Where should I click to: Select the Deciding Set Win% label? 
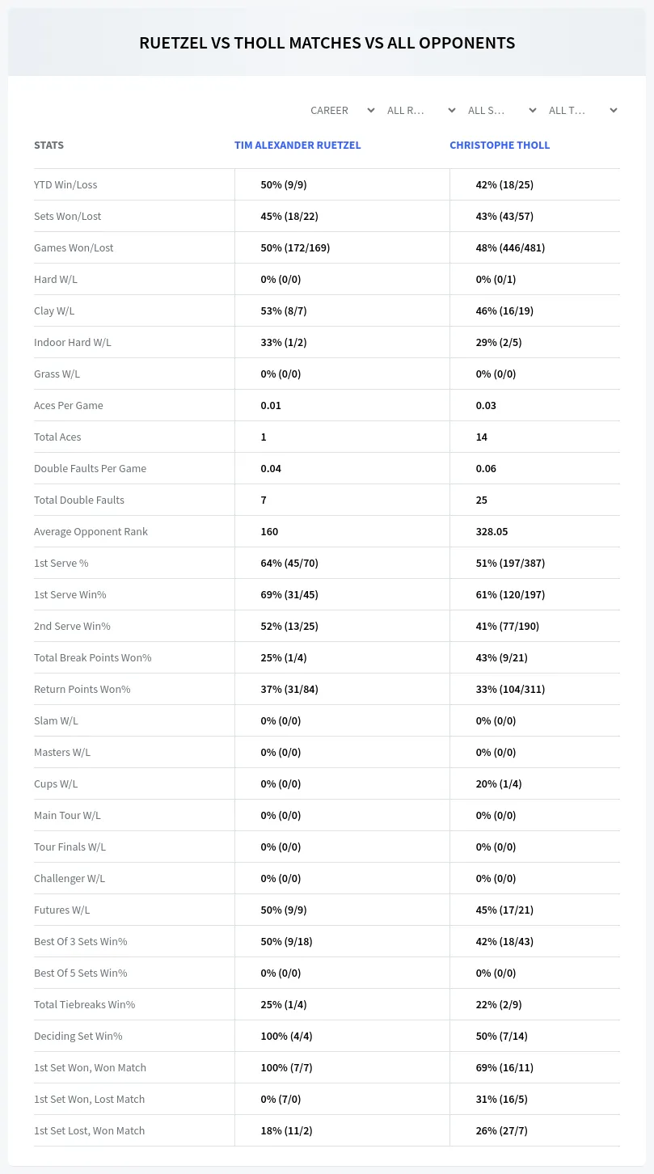[78, 1036]
